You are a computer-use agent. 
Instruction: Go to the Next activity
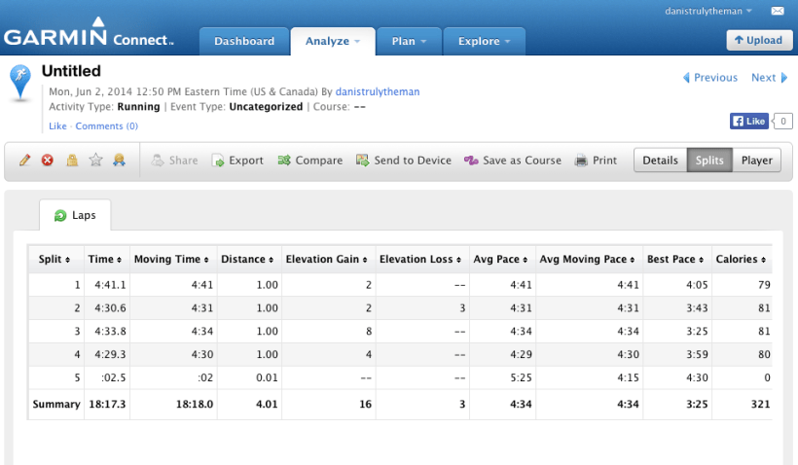point(769,77)
